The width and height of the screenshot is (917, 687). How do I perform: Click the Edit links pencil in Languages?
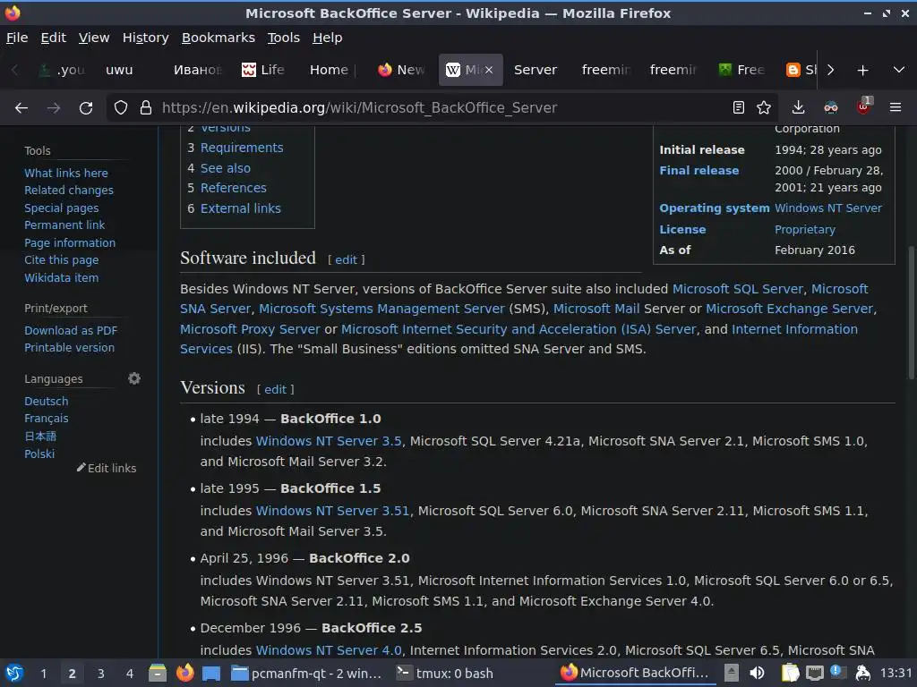pyautogui.click(x=107, y=468)
